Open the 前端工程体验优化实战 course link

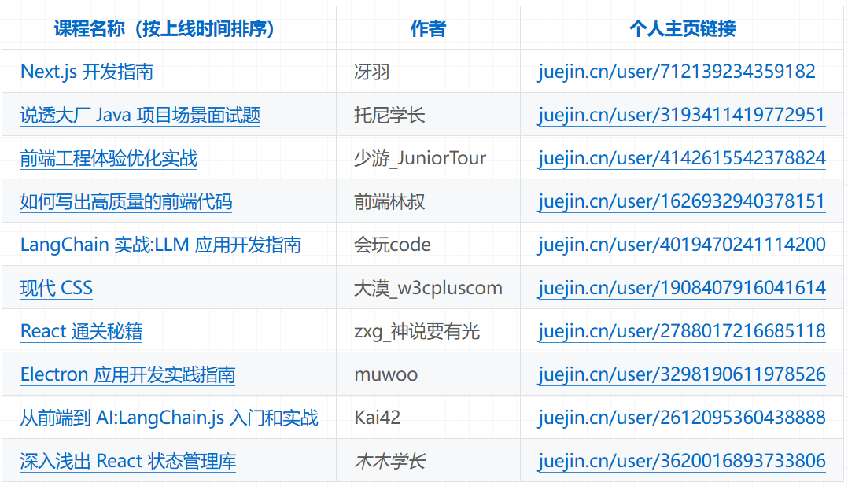pos(109,158)
